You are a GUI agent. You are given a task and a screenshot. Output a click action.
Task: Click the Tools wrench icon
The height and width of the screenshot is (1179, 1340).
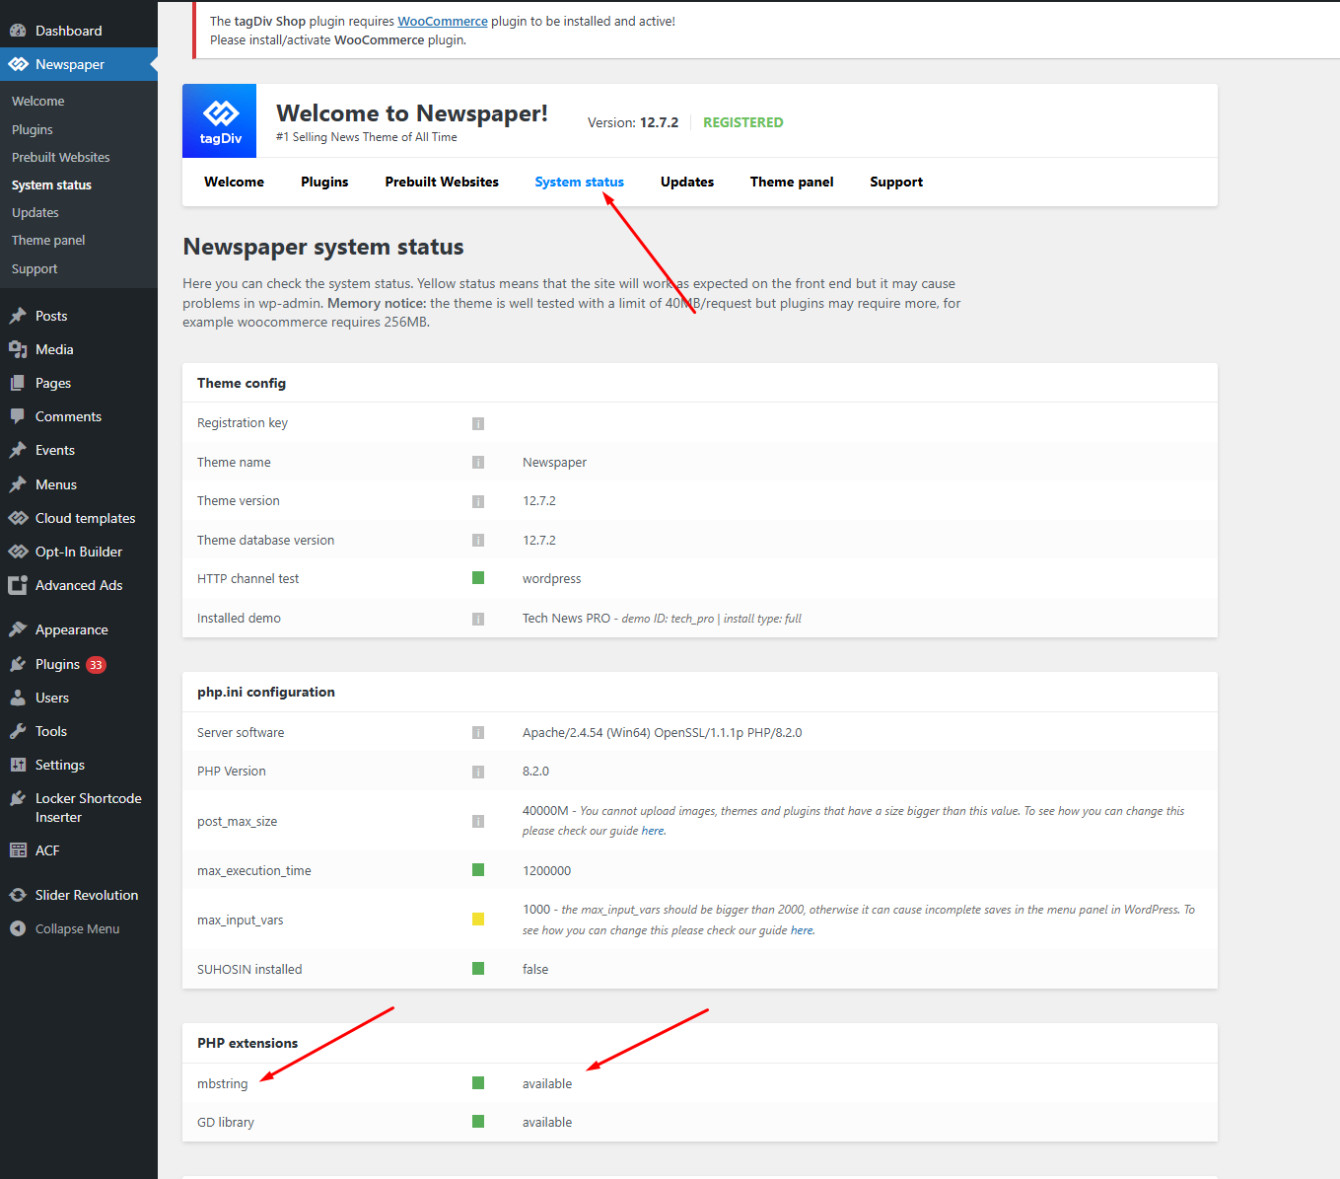point(18,731)
